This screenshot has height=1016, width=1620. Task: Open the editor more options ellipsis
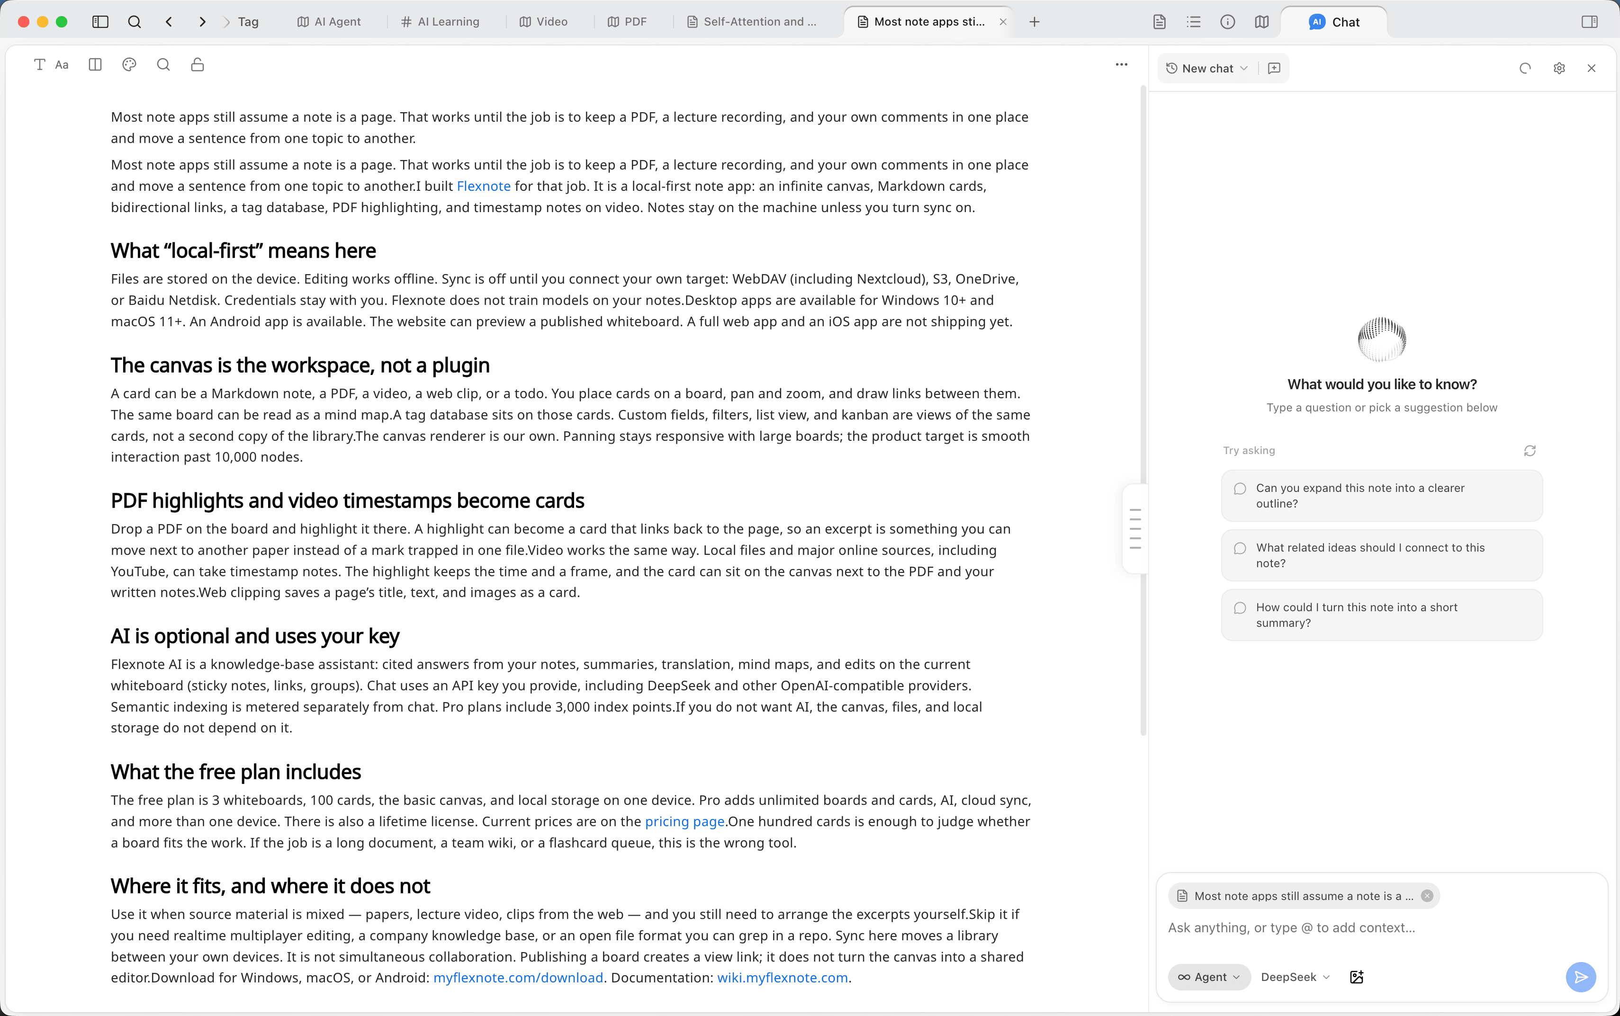pos(1121,64)
